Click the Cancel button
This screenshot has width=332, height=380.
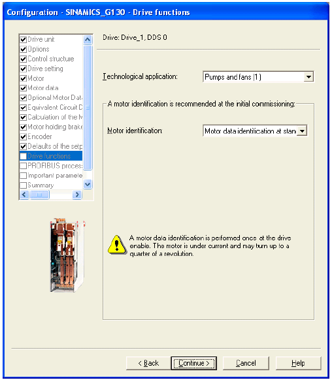(x=246, y=363)
